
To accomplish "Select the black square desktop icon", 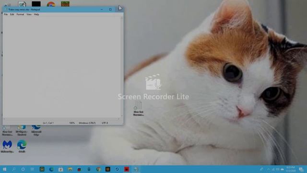I will click(36, 4).
